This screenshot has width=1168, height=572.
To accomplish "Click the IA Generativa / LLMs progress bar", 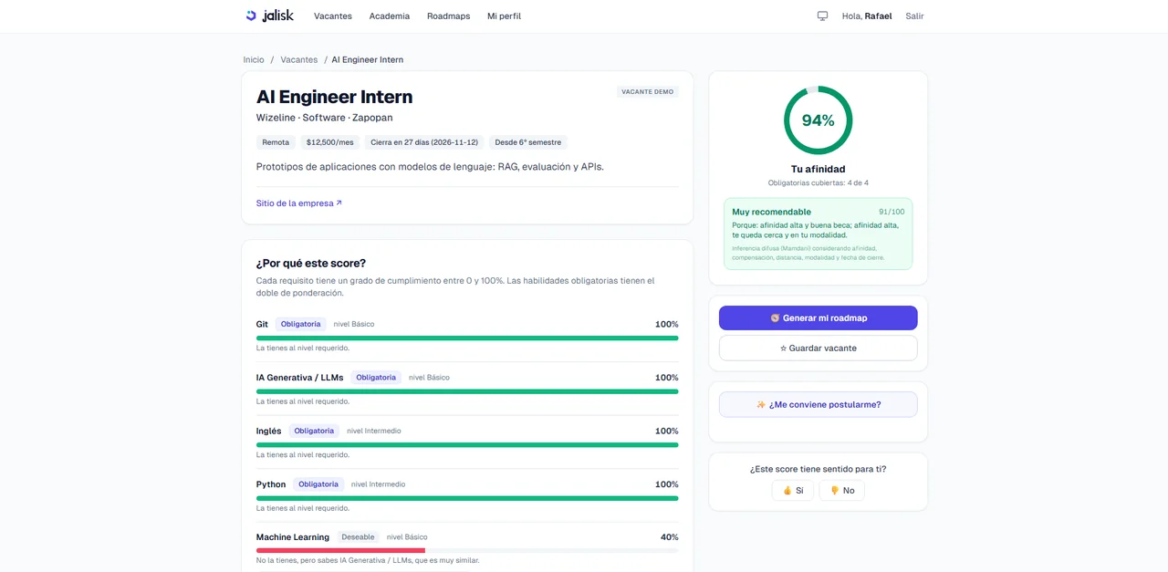I will coord(467,391).
